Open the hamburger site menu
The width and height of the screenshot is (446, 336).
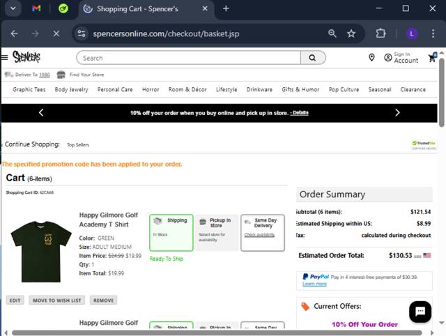point(5,57)
